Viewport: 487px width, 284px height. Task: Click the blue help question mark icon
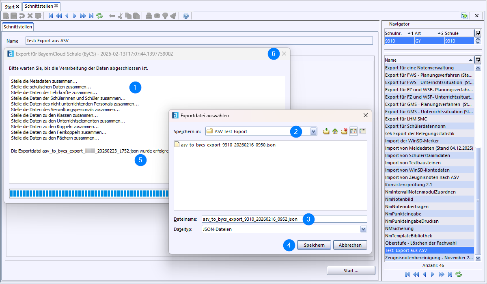[x=186, y=16]
